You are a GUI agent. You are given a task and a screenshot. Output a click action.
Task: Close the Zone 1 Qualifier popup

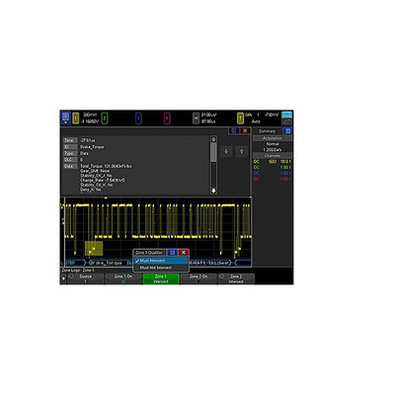click(x=184, y=253)
